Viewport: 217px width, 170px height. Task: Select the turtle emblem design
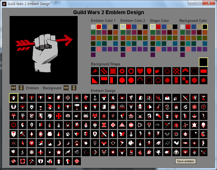click(185, 134)
